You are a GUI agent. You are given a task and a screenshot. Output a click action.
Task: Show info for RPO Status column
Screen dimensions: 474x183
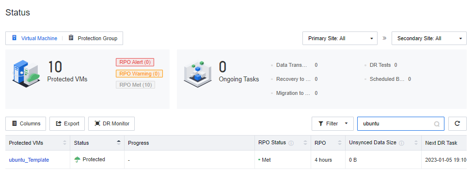pyautogui.click(x=291, y=143)
